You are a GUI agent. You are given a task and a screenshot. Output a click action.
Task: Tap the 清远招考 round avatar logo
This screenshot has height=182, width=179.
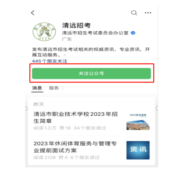pos(44,32)
